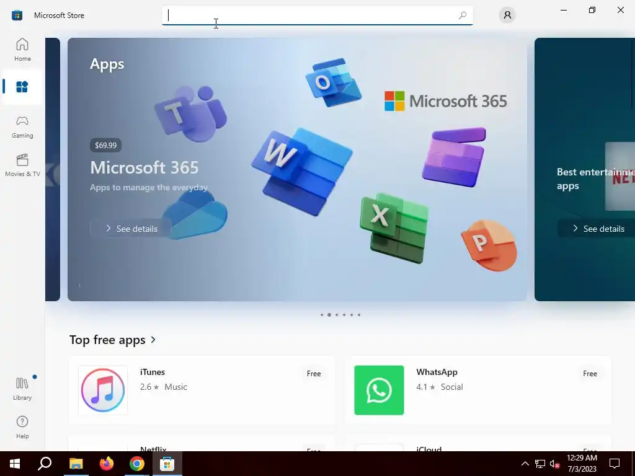Viewport: 635px width, 476px height.
Task: Click the search magnifier icon
Action: [x=463, y=15]
